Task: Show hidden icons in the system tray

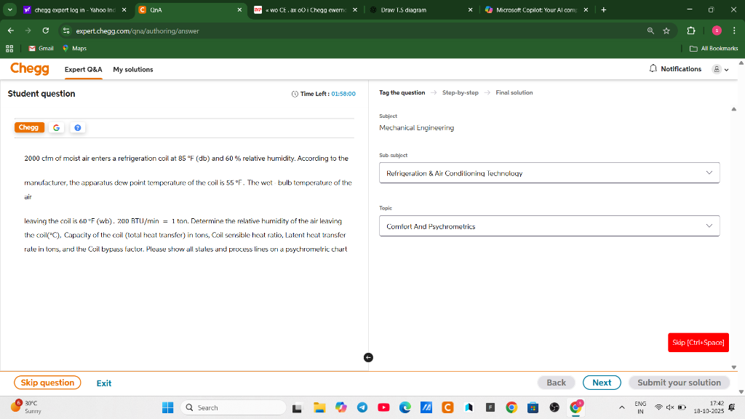Action: (621, 407)
